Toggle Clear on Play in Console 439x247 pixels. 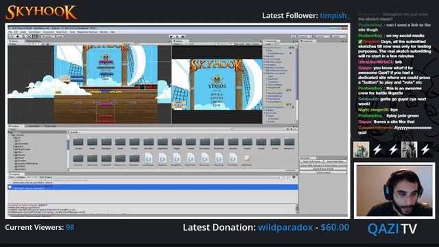pos(32,177)
